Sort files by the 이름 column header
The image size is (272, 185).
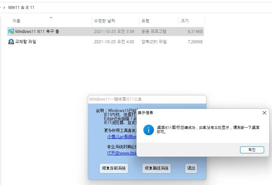pos(16,21)
